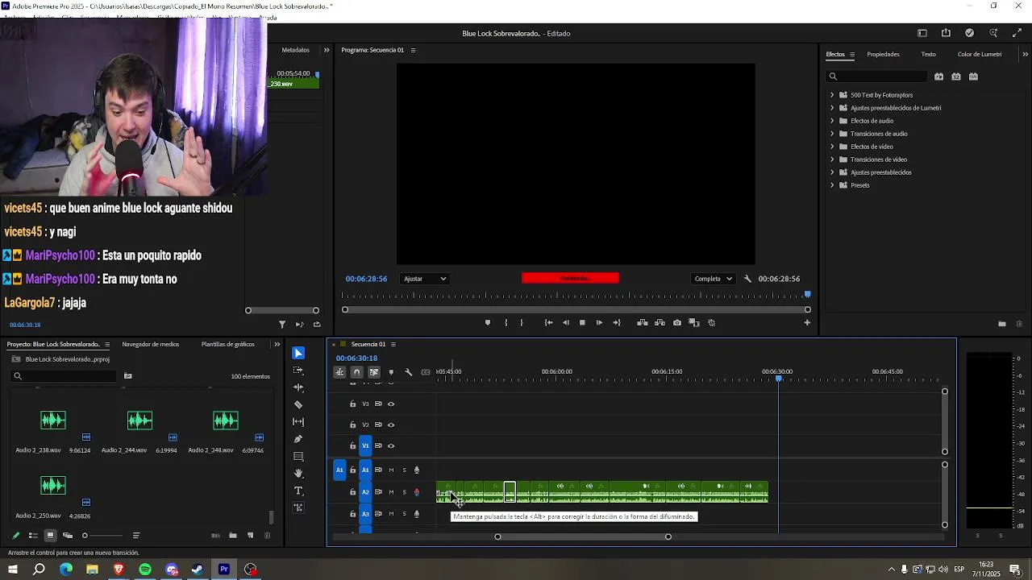Click the Program monitor zoom scroll bar

(576, 310)
